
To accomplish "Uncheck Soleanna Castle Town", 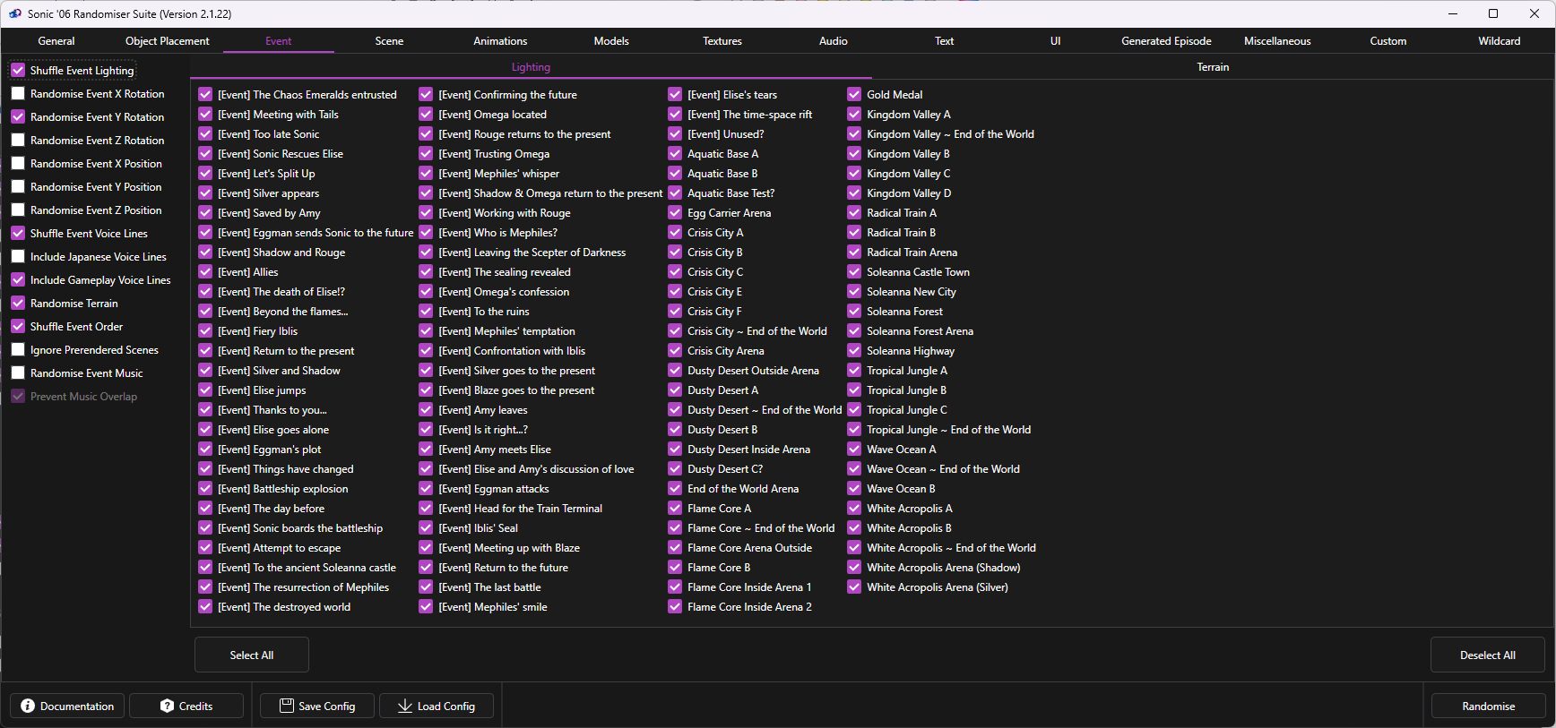I will [854, 271].
